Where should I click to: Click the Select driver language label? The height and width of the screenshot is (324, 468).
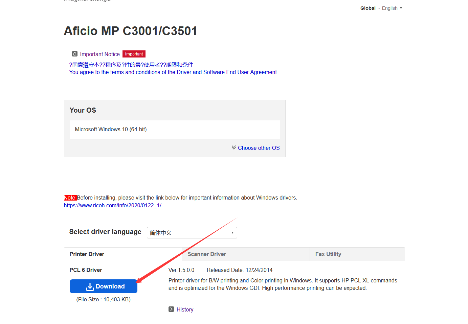(105, 232)
